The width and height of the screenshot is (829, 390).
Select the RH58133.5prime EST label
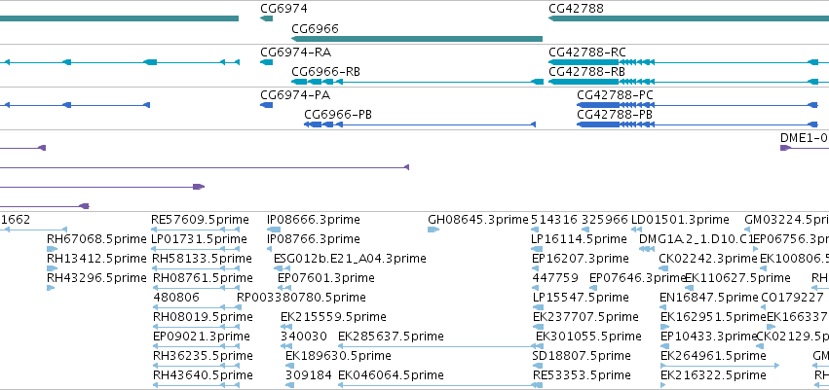(202, 259)
